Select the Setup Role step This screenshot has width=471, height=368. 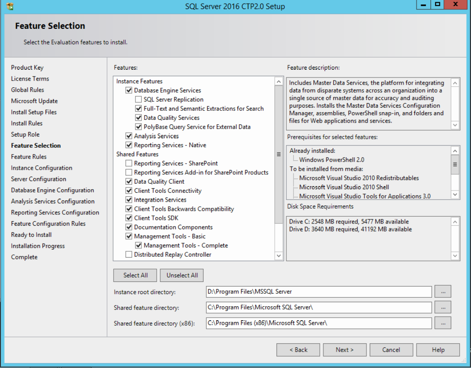25,134
